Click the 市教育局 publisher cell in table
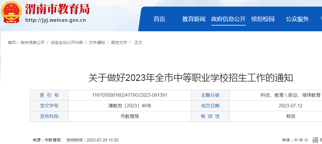The width and height of the screenshot is (322, 144). (x=130, y=116)
